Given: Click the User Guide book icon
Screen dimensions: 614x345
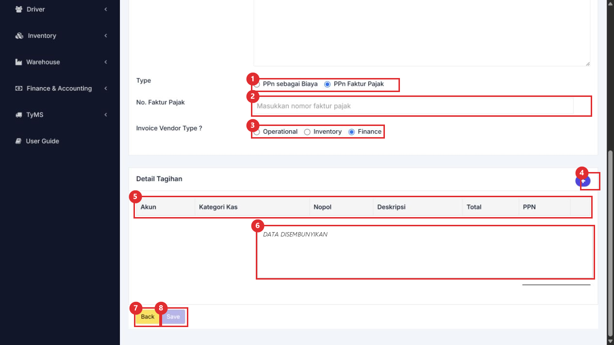Looking at the screenshot, I should (18, 141).
